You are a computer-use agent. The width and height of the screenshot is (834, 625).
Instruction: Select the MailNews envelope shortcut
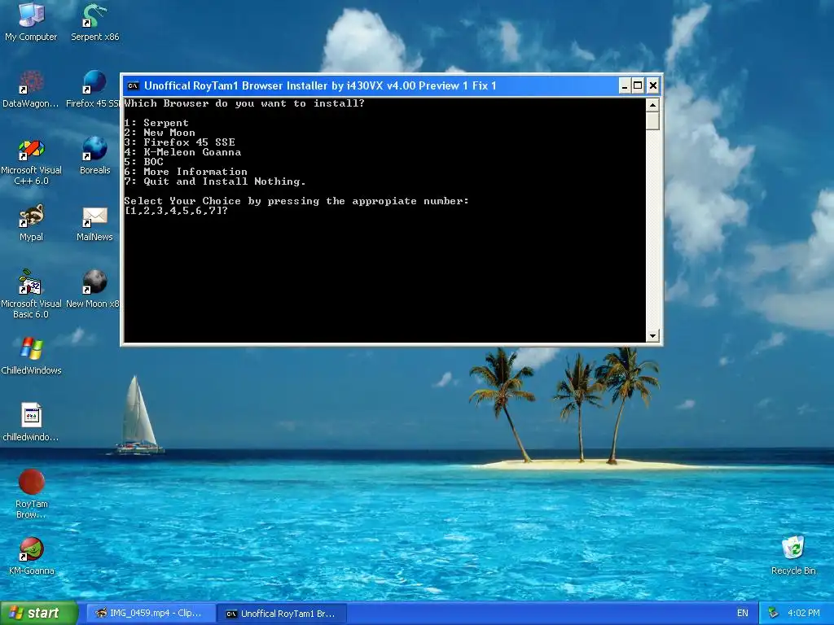(x=94, y=222)
